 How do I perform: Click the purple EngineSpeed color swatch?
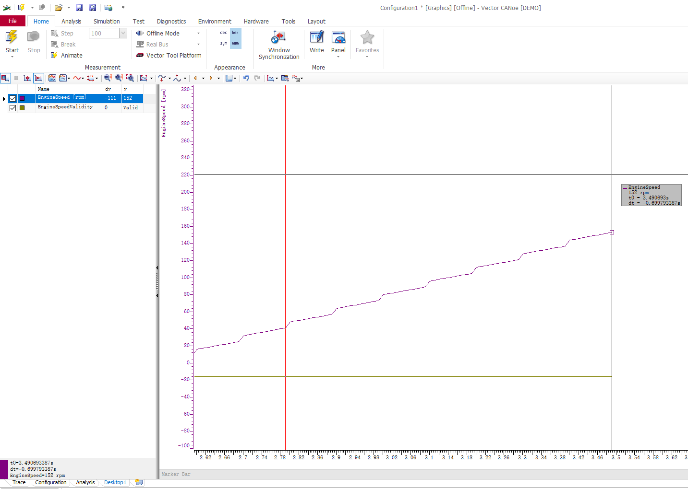pyautogui.click(x=22, y=98)
